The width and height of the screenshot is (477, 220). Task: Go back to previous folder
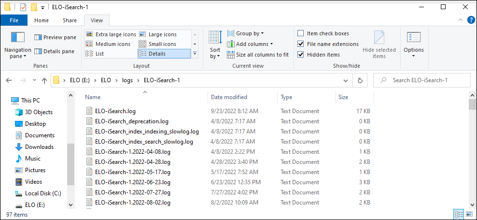point(9,80)
